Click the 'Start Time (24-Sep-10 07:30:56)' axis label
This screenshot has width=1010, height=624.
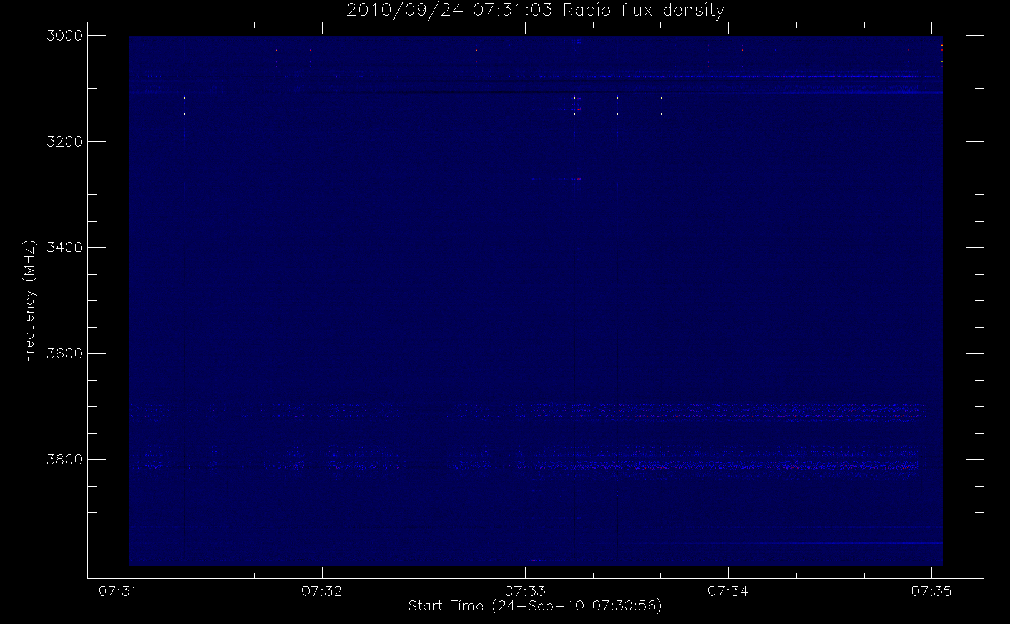[535, 605]
